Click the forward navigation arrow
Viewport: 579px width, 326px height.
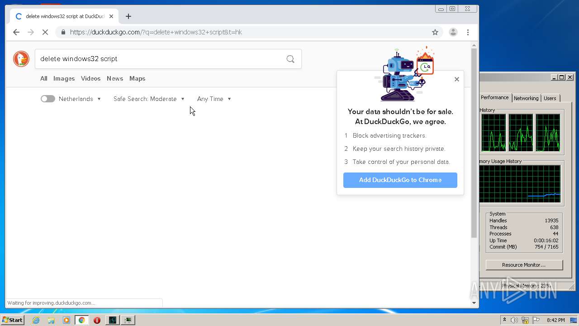[x=31, y=32]
